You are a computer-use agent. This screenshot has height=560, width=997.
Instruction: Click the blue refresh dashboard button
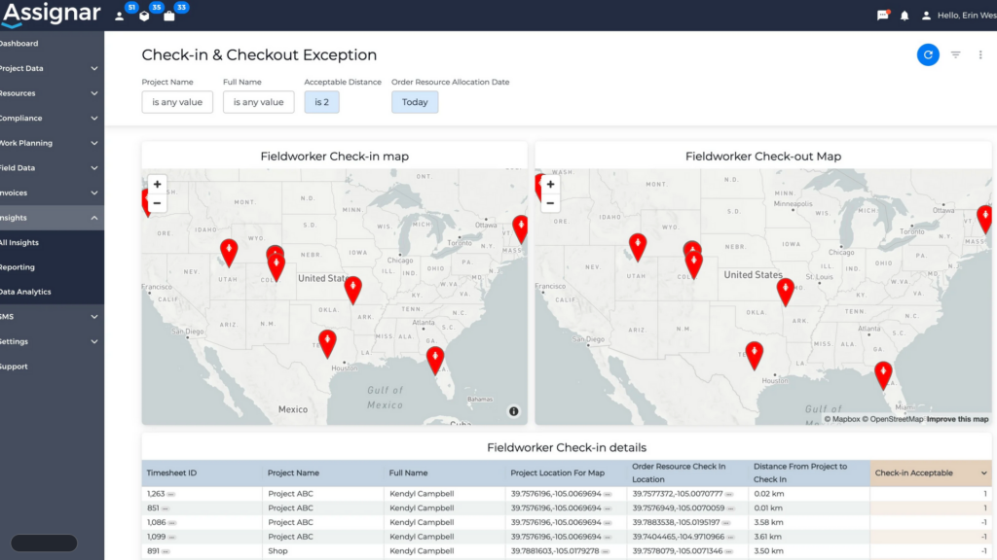[x=928, y=55]
